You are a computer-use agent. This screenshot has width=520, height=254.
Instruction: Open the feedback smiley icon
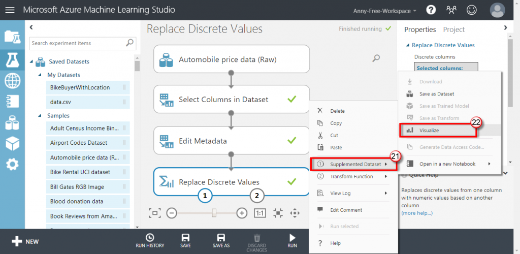[472, 10]
